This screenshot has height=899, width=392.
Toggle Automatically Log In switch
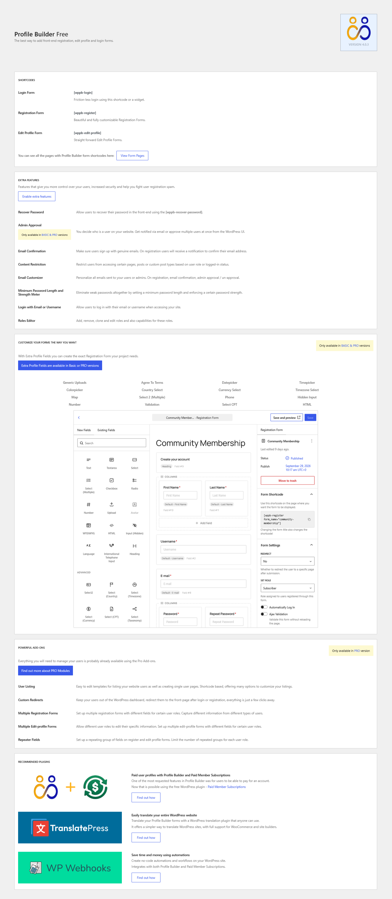tap(264, 607)
